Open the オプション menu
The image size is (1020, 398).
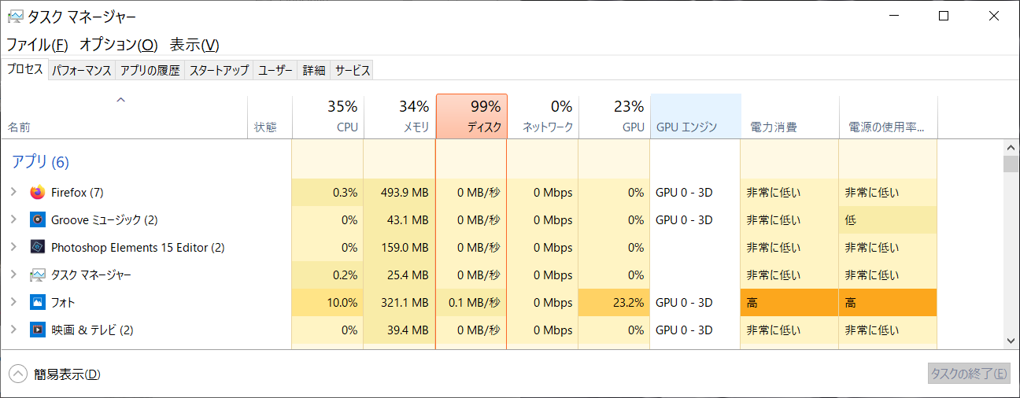coord(119,45)
